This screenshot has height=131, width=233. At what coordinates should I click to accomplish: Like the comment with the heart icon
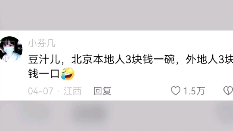pyautogui.click(x=175, y=91)
